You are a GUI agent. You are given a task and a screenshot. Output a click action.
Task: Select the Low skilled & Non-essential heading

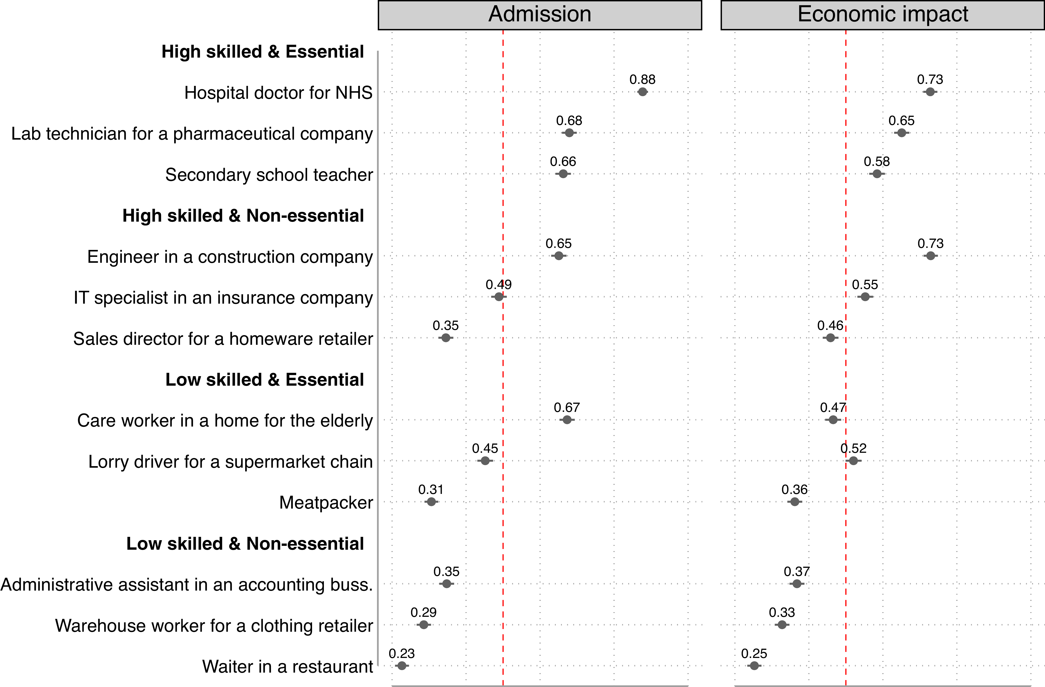[245, 544]
